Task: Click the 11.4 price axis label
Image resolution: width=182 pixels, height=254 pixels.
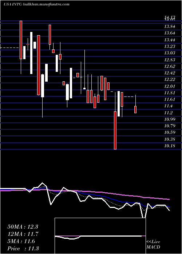Action: point(169,106)
